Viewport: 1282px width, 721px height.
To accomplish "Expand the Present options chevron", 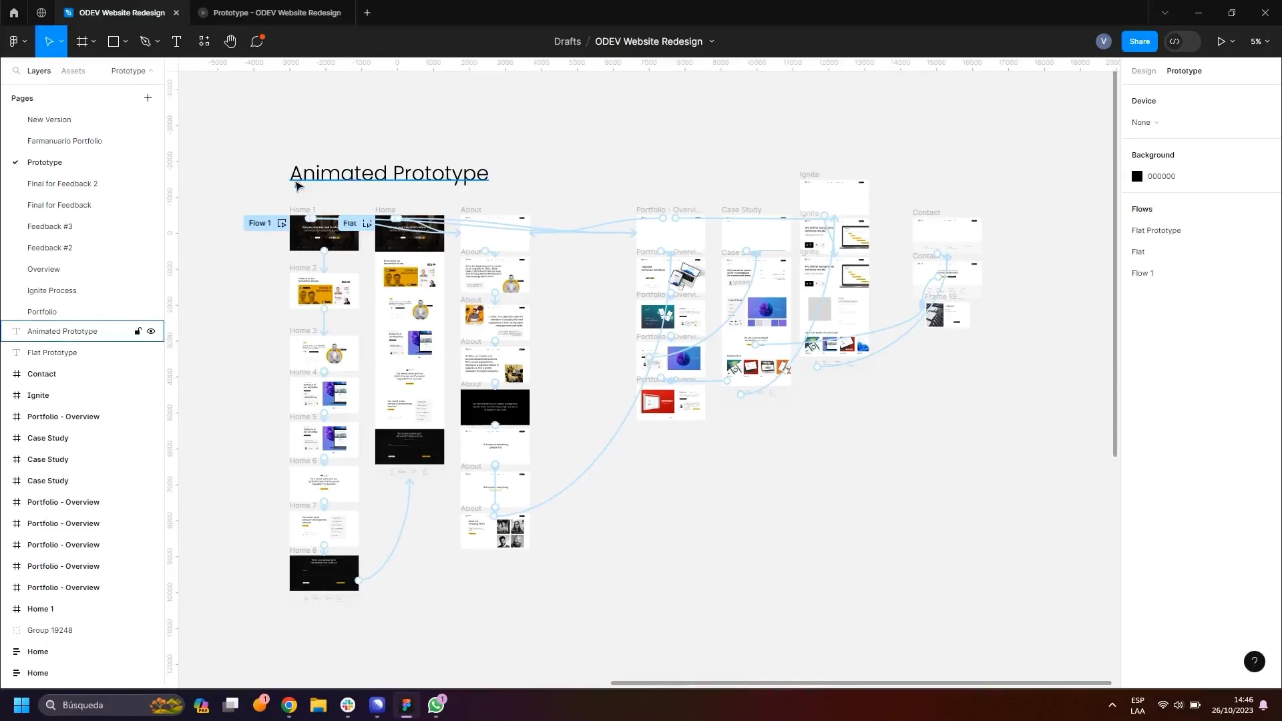I will tap(1233, 41).
